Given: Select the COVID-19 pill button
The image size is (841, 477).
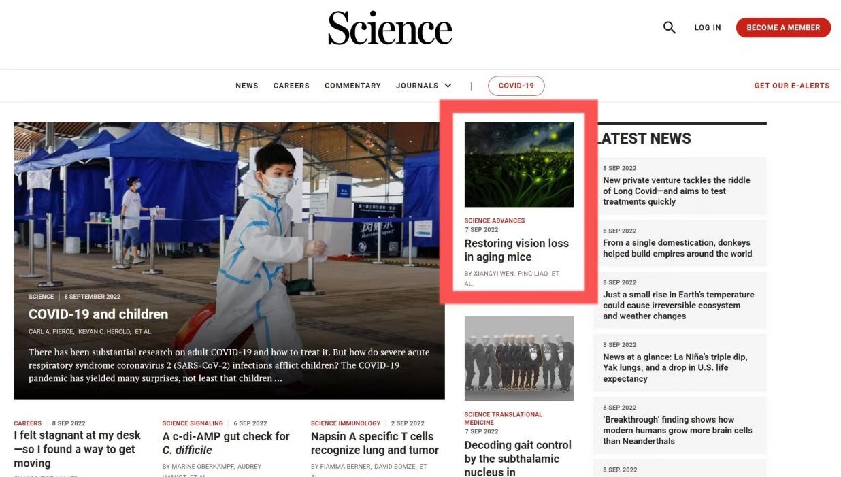Looking at the screenshot, I should tap(516, 86).
